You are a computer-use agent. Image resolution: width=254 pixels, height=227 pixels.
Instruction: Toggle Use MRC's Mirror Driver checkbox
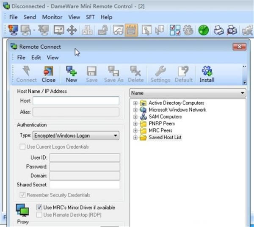(39, 208)
